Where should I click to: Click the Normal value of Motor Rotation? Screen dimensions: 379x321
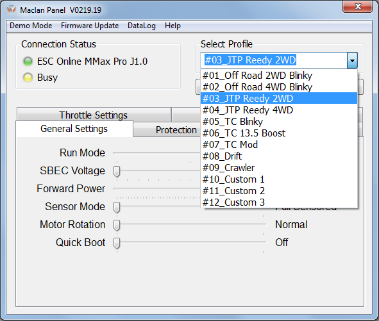291,224
